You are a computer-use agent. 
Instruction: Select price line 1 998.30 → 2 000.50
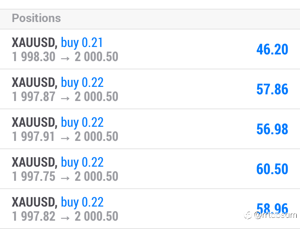[x=65, y=57]
